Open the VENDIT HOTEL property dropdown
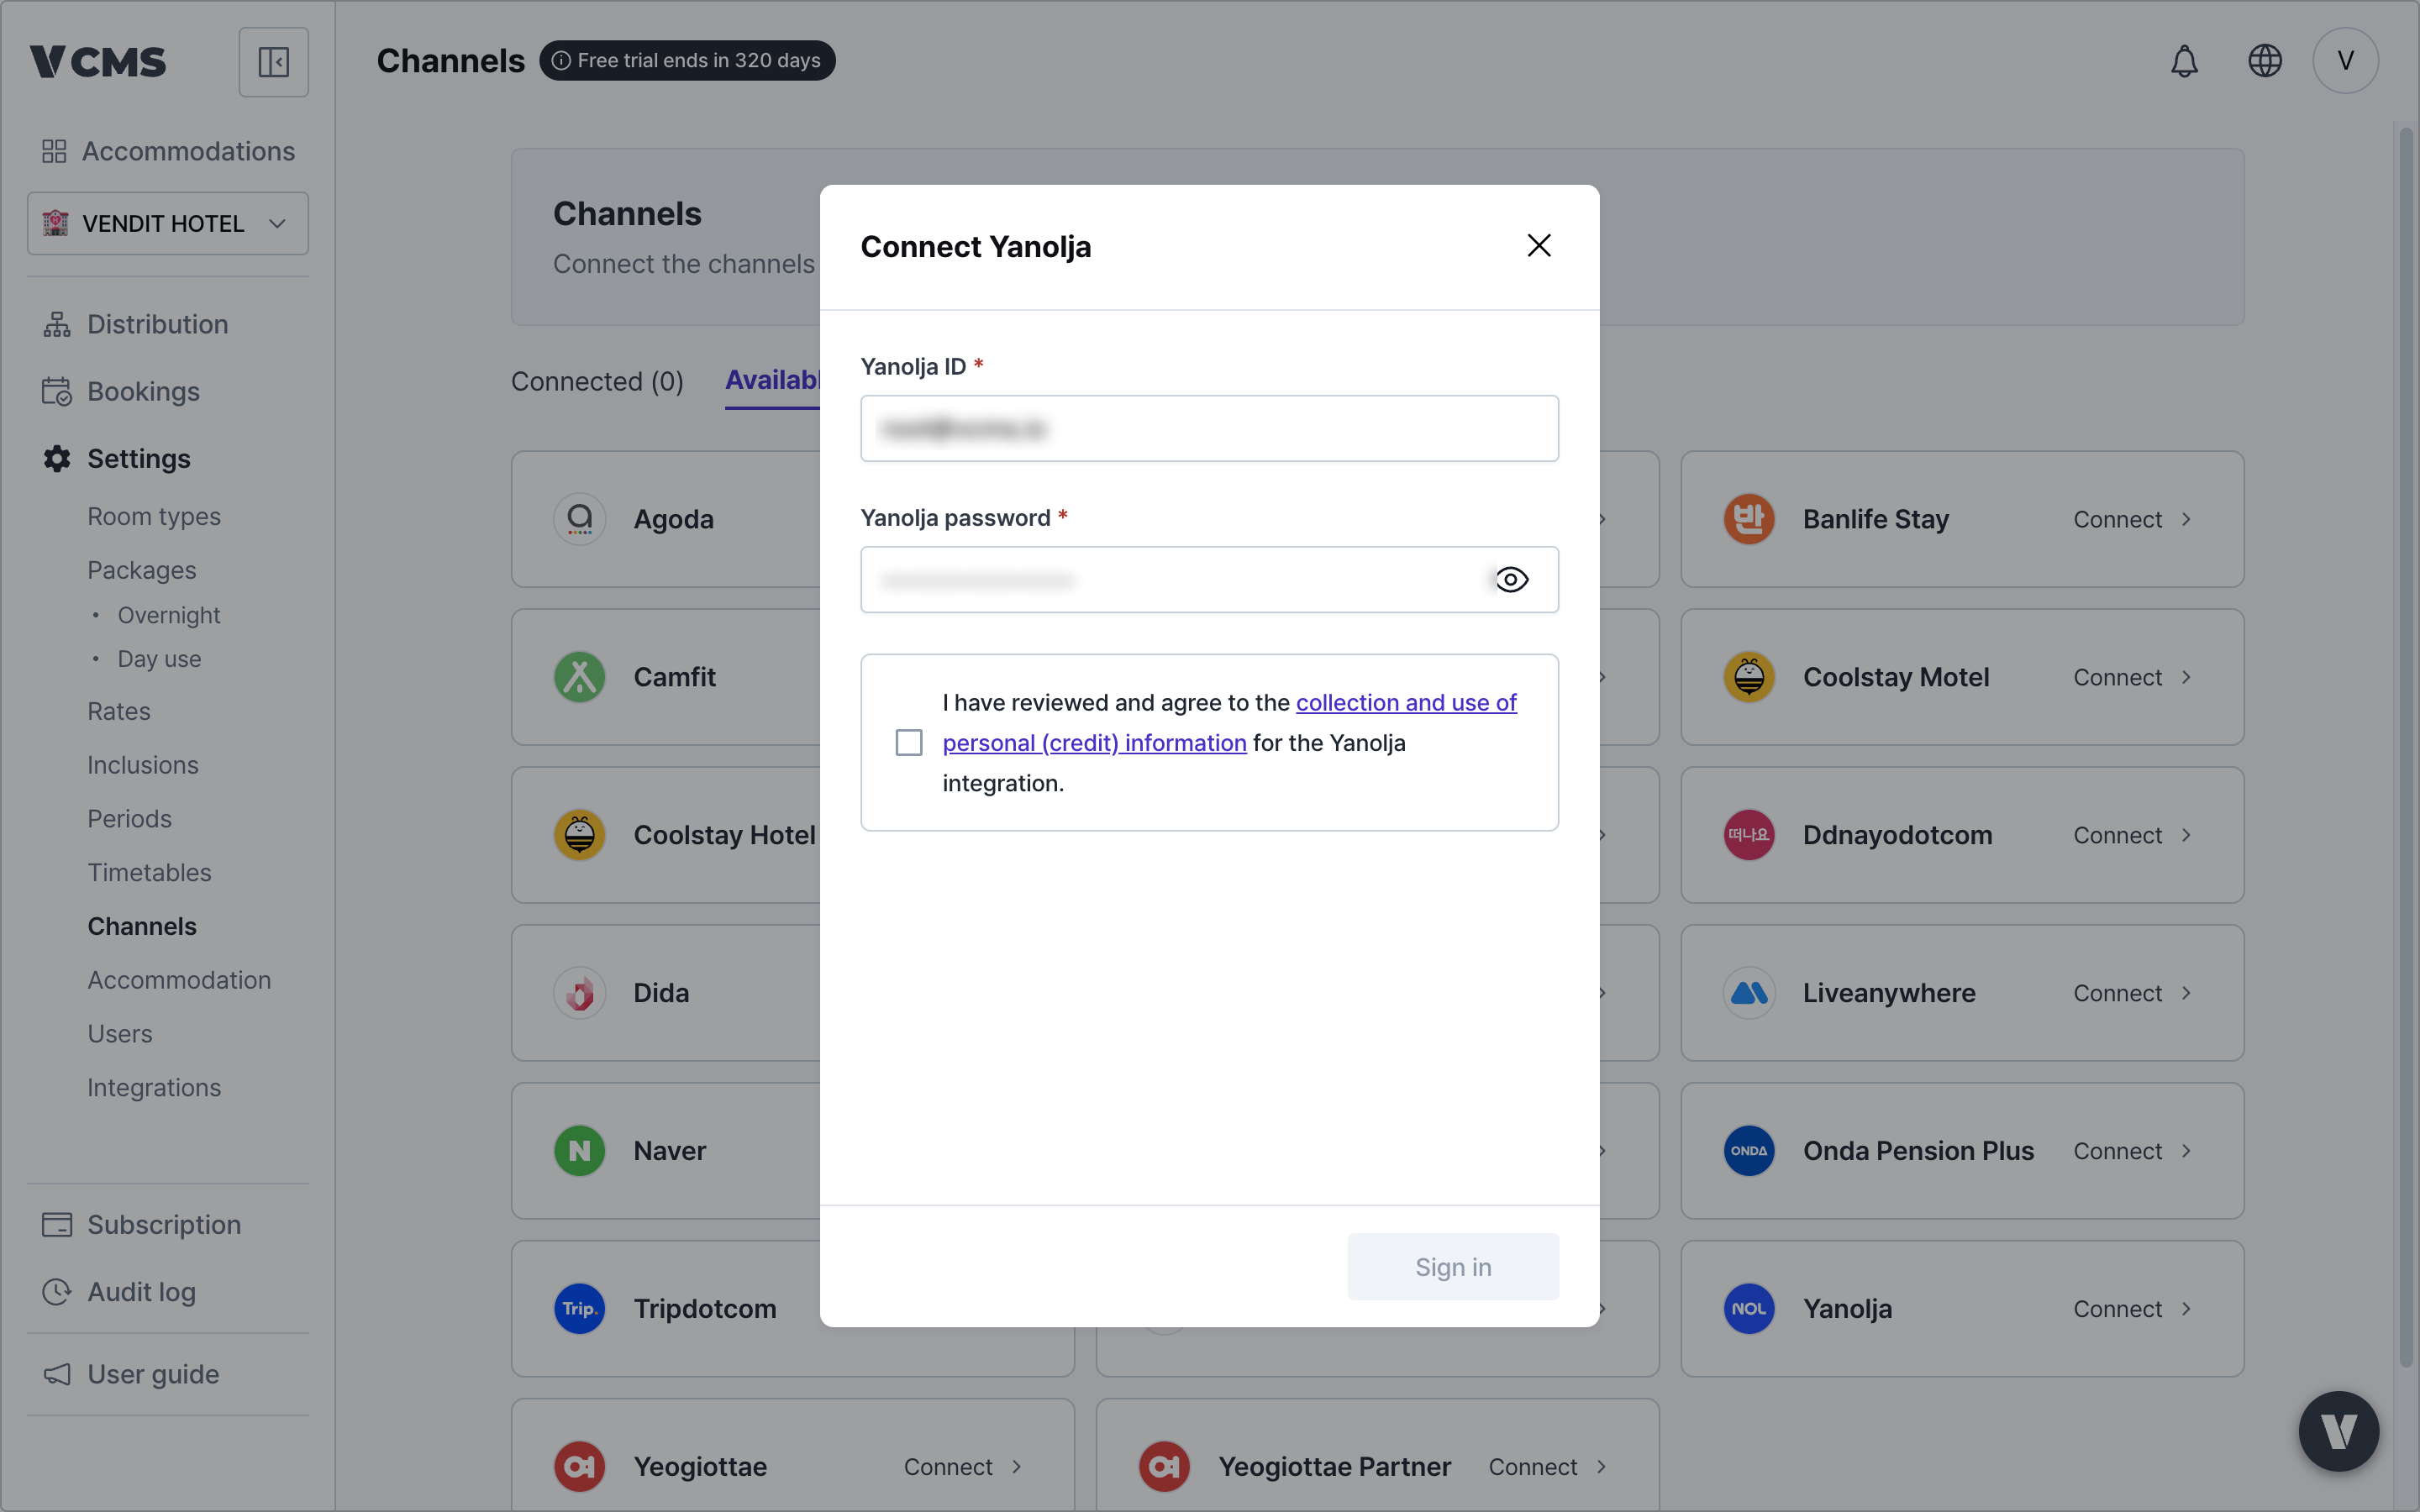 point(168,223)
